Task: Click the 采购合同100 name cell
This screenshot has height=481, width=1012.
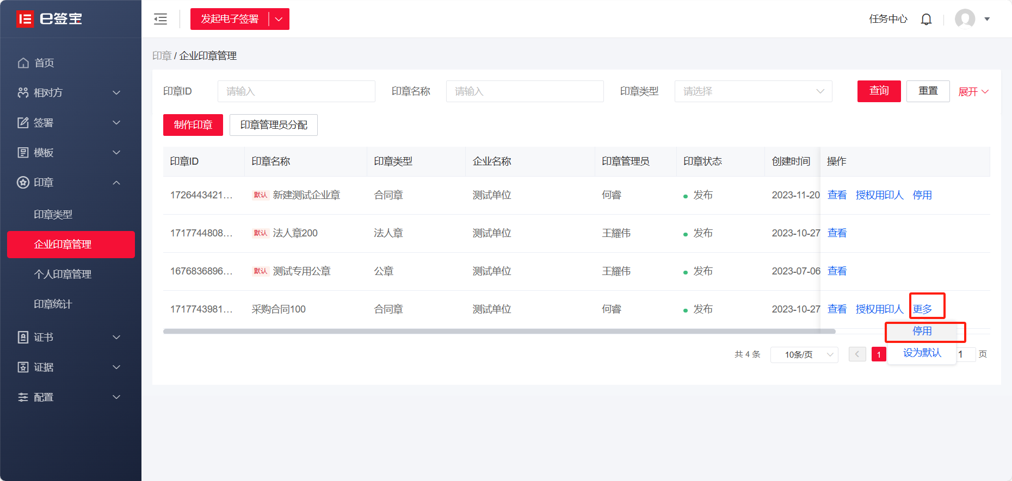Action: 279,309
